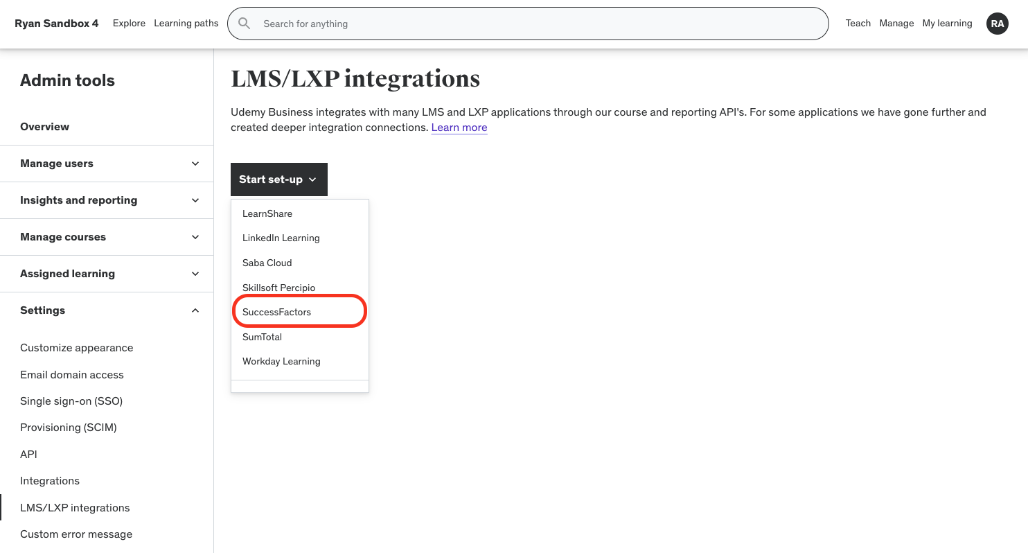Click the Admin tools sidebar heading
This screenshot has height=553, width=1028.
click(x=68, y=80)
